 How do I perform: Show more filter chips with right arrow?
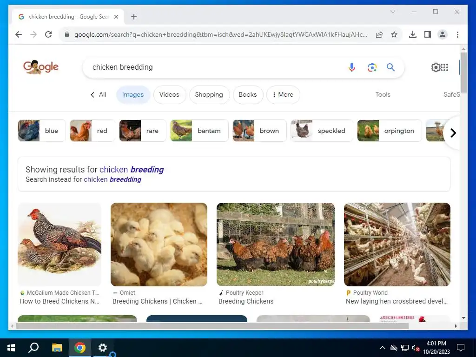click(x=453, y=133)
